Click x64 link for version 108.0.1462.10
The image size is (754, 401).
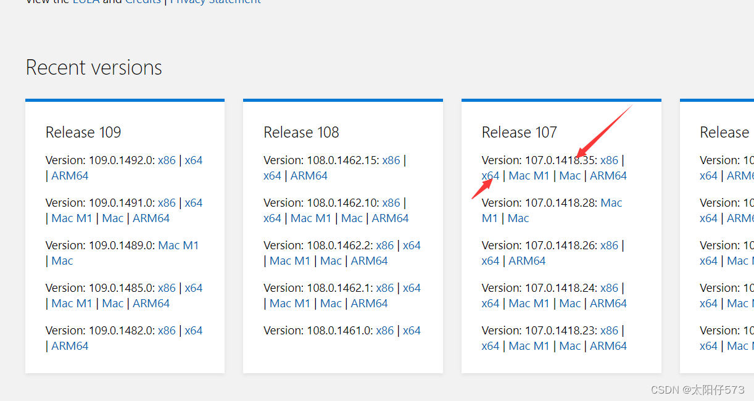(x=272, y=218)
